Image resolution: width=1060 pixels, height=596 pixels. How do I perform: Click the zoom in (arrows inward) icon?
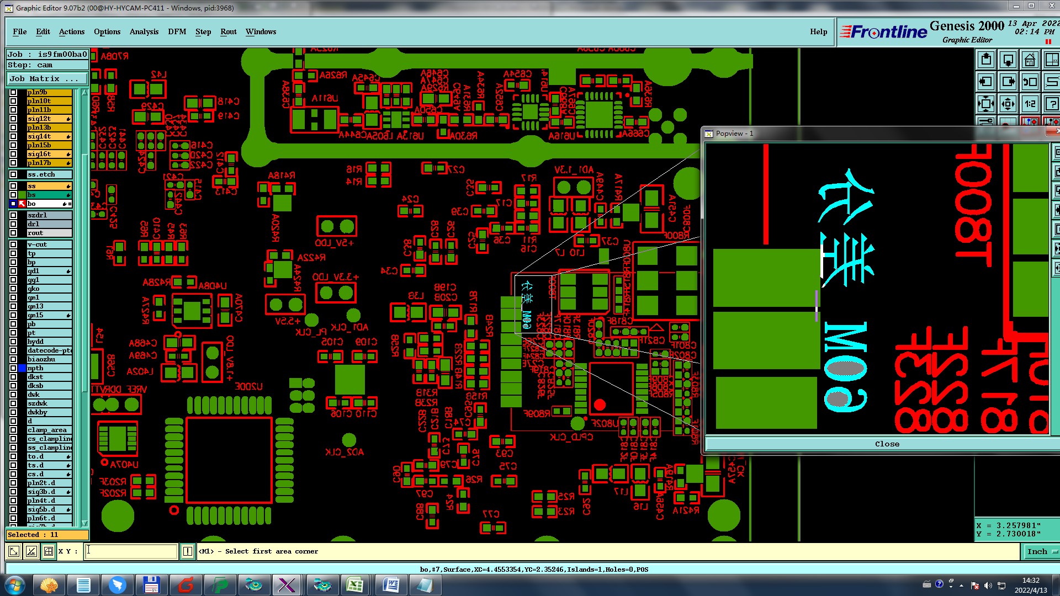[986, 104]
